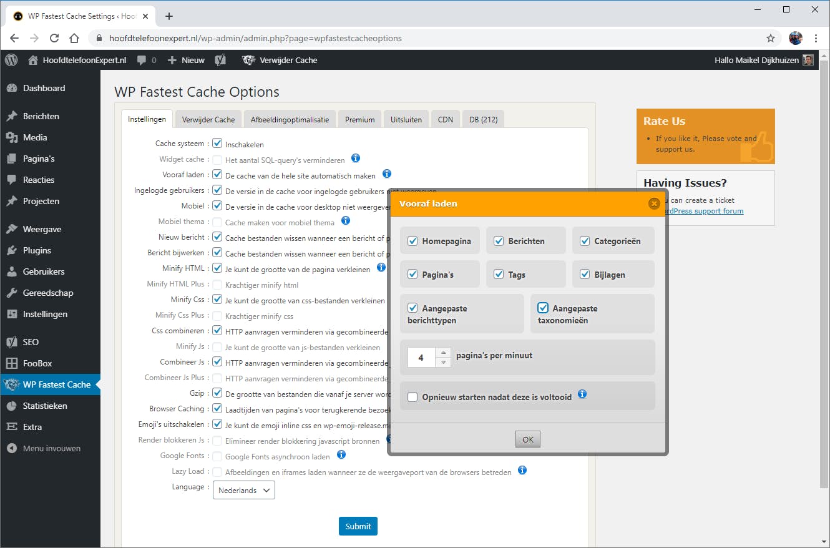Switch to the Verwijder Cache tab

[x=208, y=119]
